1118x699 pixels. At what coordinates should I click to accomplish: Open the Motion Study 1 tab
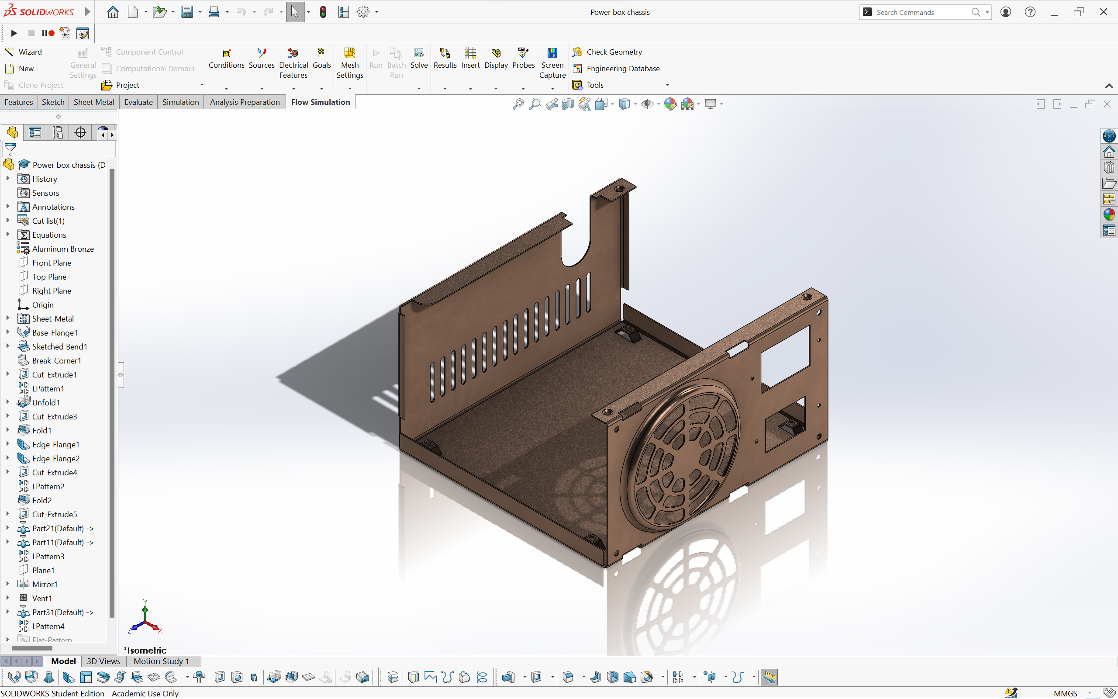point(161,661)
